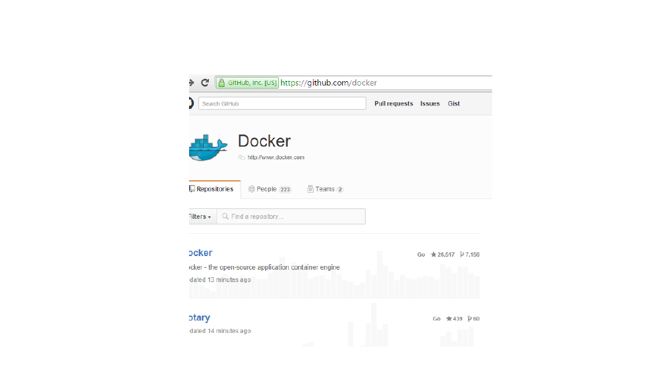Viewport: 662px width, 372px height.
Task: Click the Teams count badge 2
Action: tap(340, 190)
